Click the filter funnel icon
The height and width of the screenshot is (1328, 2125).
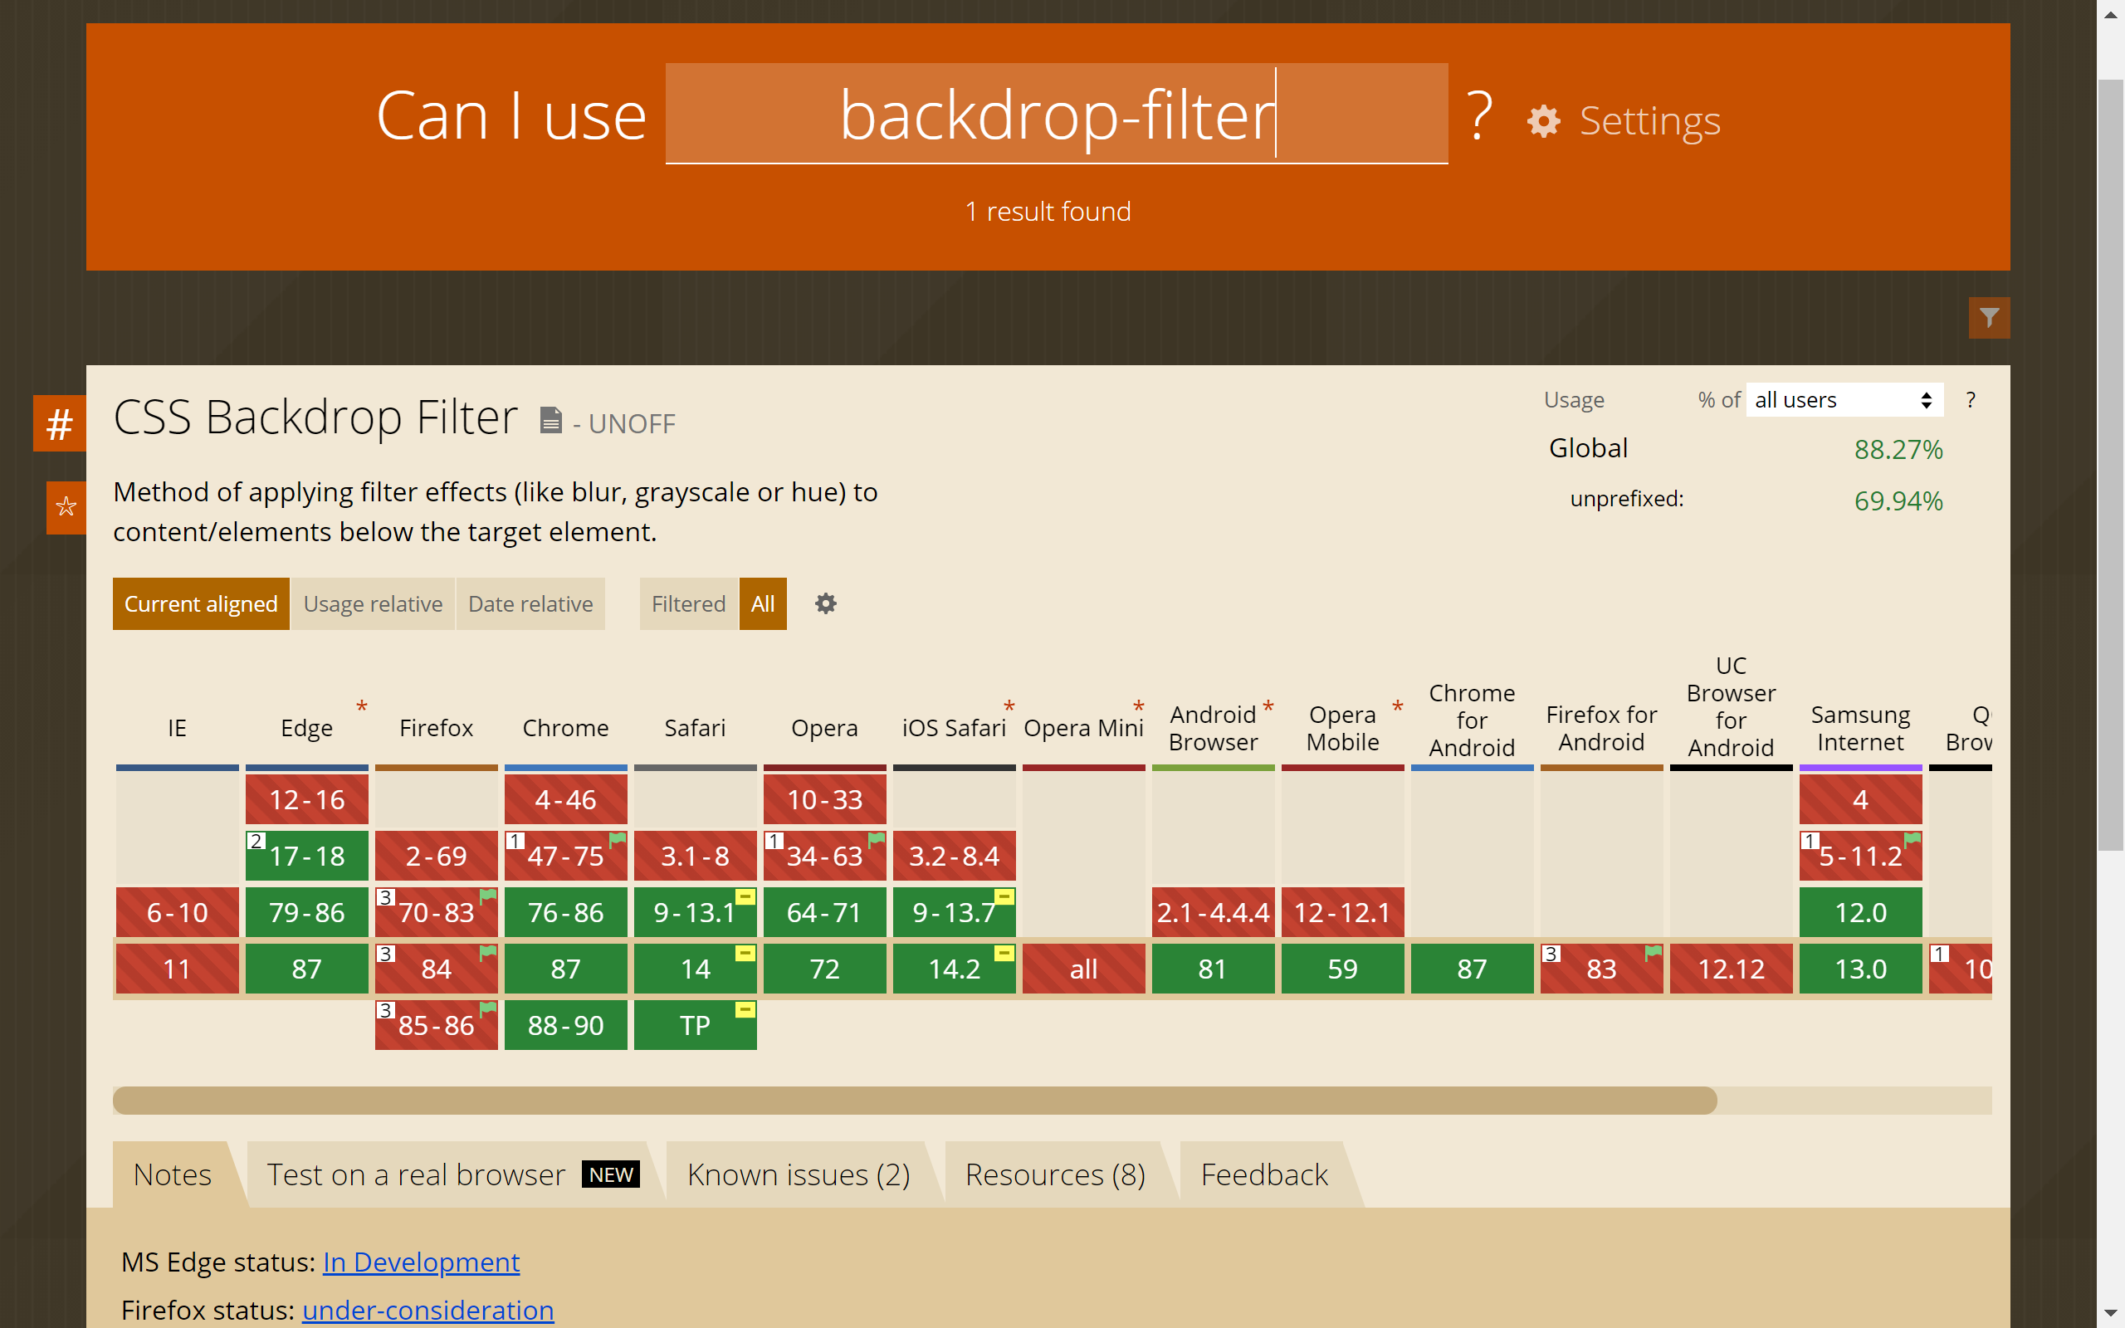[1989, 317]
